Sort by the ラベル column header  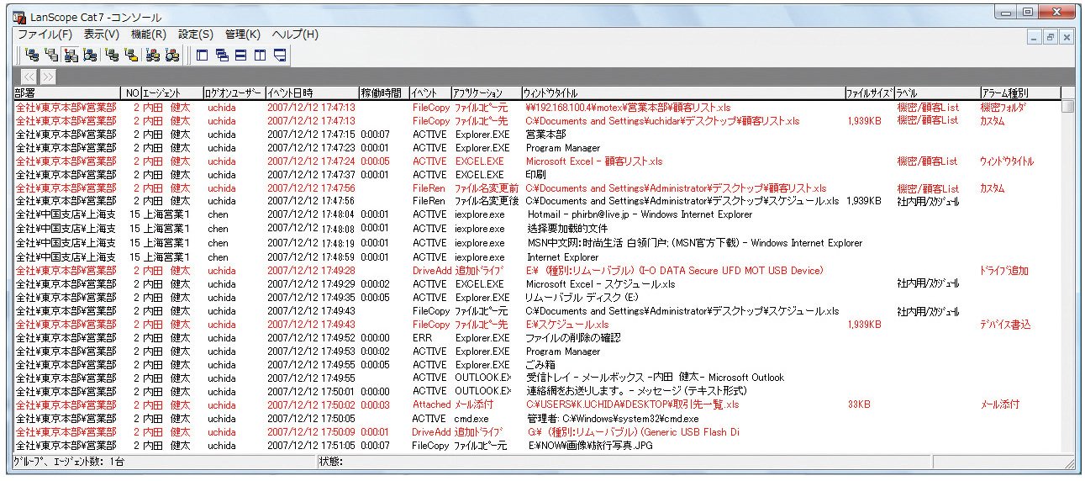pyautogui.click(x=936, y=92)
